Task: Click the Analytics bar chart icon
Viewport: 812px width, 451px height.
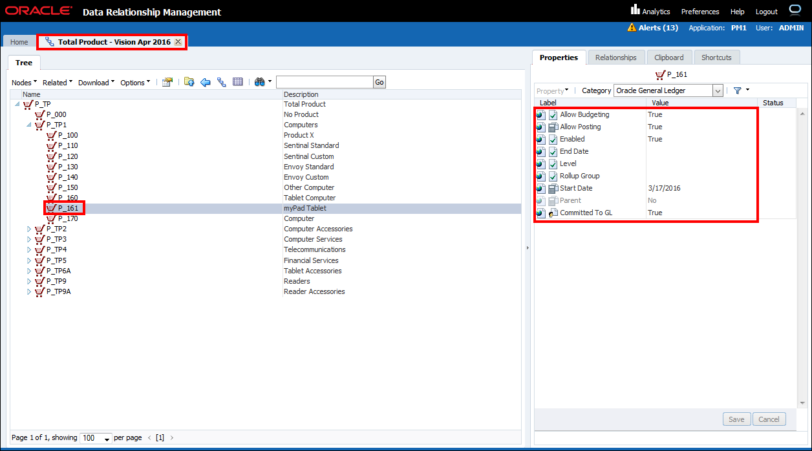Action: coord(635,10)
